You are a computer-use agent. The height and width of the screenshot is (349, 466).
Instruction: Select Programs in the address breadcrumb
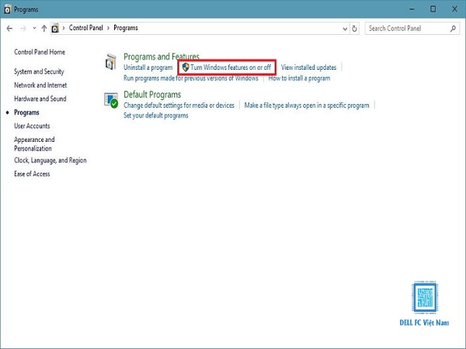point(126,28)
